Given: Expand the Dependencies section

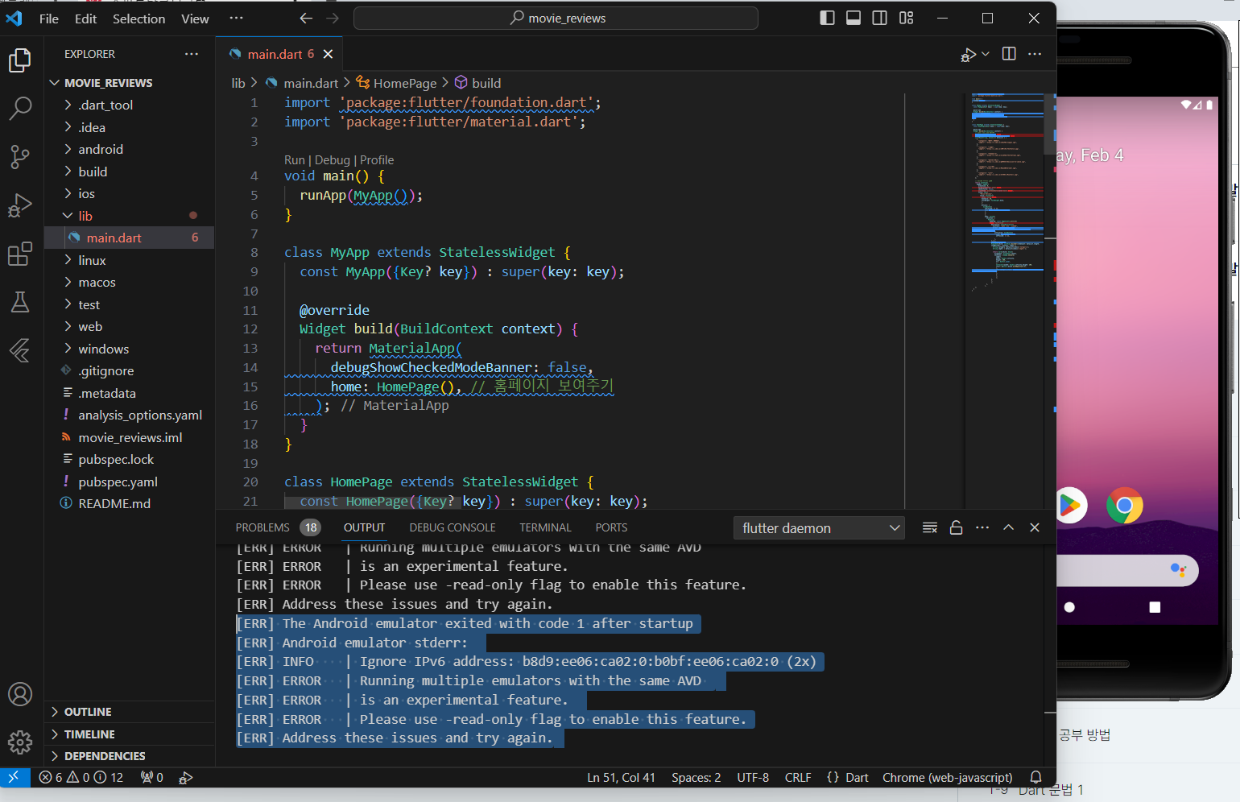Looking at the screenshot, I should [x=130, y=756].
